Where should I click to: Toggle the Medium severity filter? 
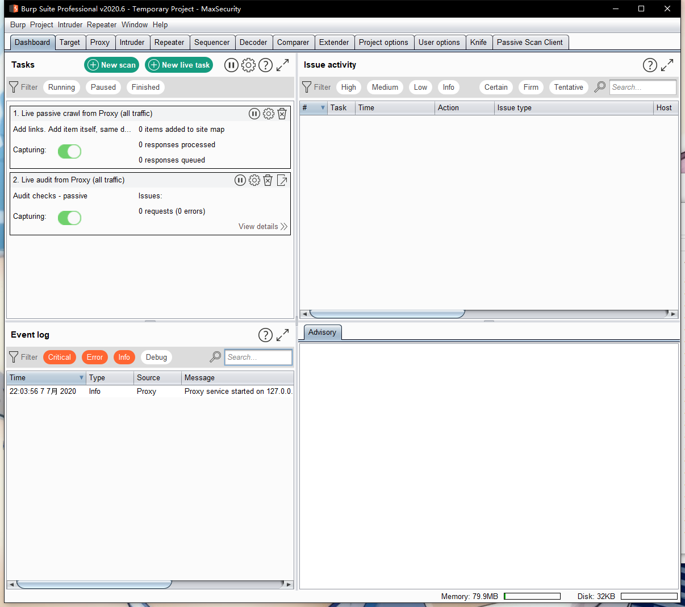pyautogui.click(x=385, y=87)
